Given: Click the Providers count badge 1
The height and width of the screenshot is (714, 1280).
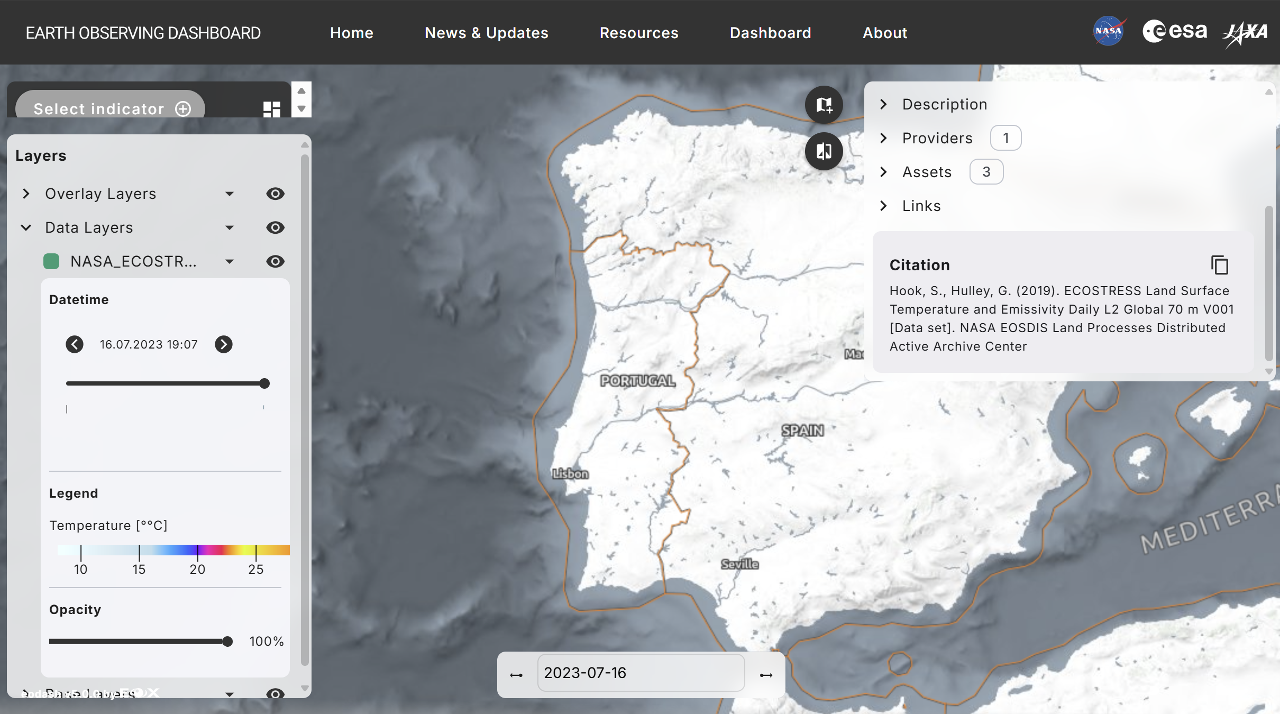Looking at the screenshot, I should 1005,138.
